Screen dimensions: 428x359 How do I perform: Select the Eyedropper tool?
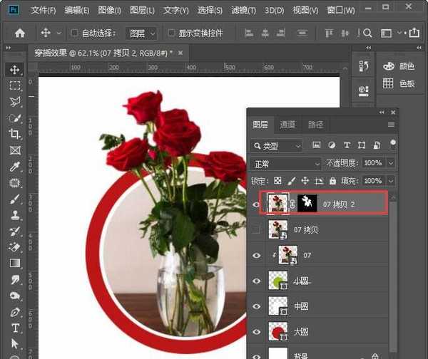(x=14, y=167)
